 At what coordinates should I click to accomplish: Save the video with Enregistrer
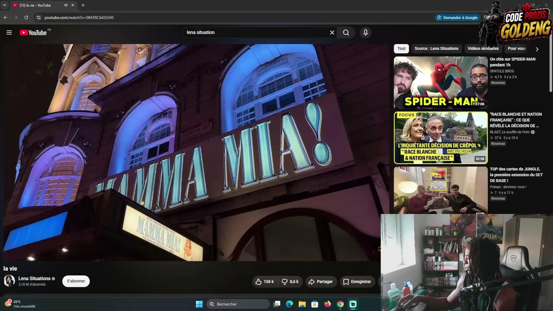click(357, 282)
